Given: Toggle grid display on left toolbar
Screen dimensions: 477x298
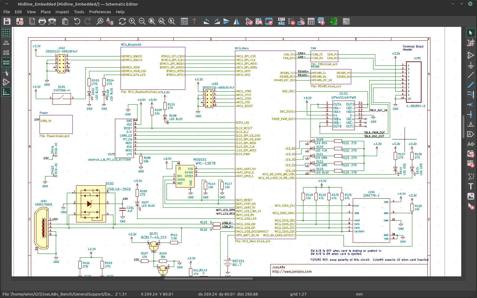Looking at the screenshot, I should (6, 32).
